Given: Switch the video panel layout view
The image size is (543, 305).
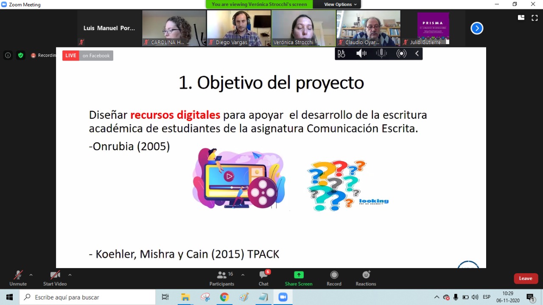Looking at the screenshot, I should [x=521, y=17].
